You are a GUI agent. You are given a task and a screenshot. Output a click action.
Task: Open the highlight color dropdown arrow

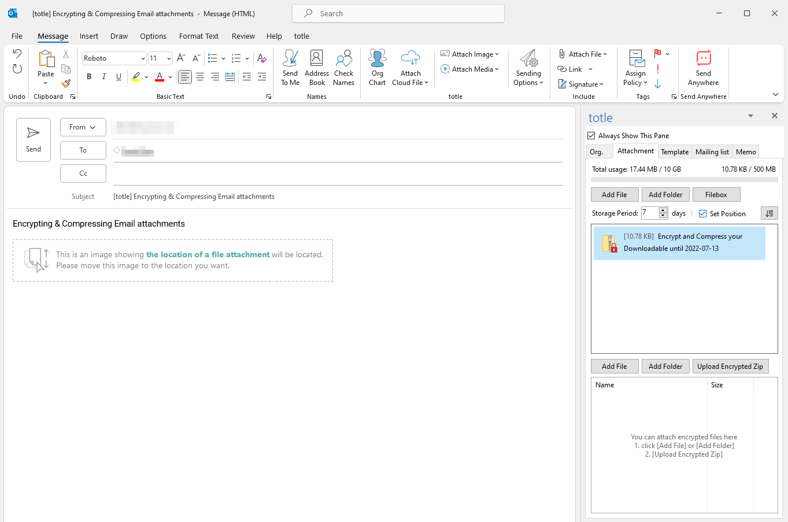pyautogui.click(x=146, y=76)
